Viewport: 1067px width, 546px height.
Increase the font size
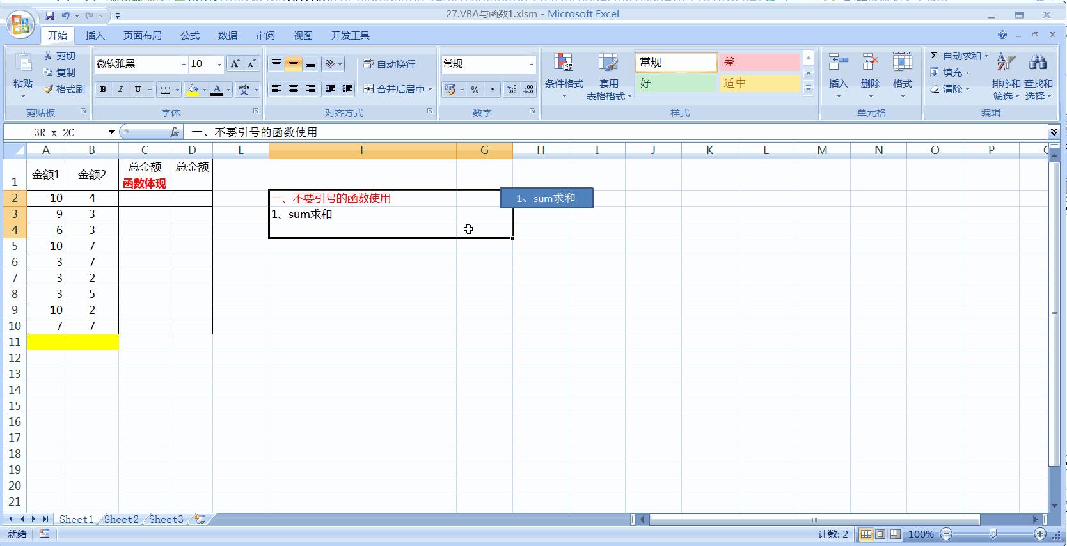(x=235, y=64)
